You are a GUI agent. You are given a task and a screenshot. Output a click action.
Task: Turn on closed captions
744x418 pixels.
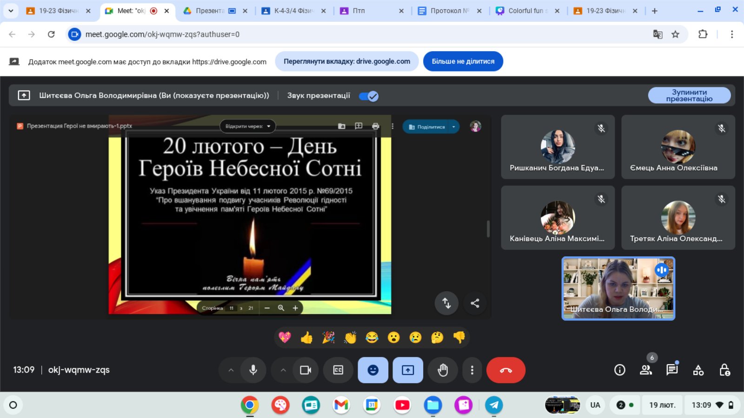click(338, 370)
